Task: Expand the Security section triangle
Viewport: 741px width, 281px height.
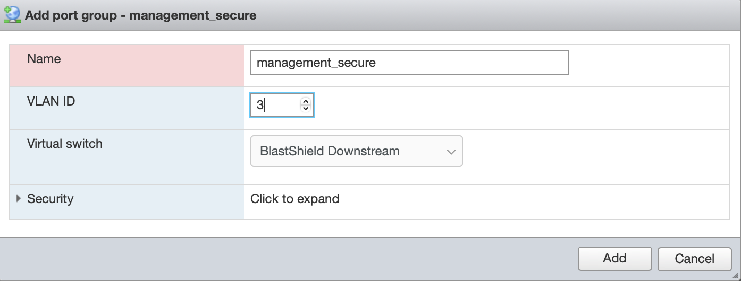Action: (19, 199)
